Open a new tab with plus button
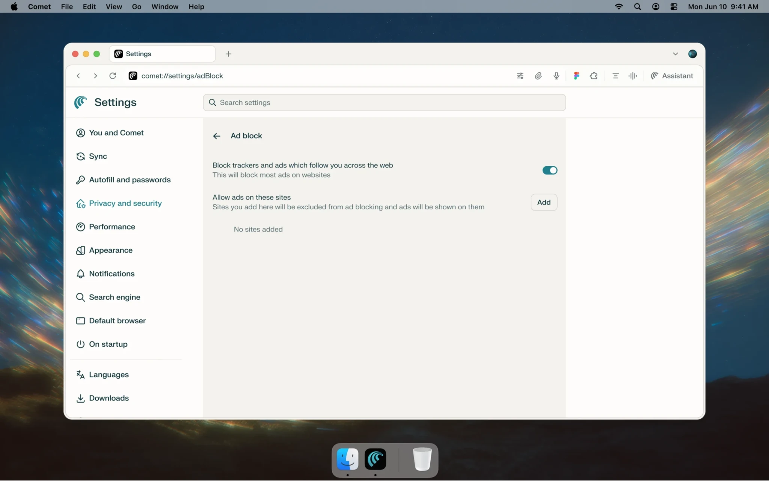 click(x=228, y=54)
